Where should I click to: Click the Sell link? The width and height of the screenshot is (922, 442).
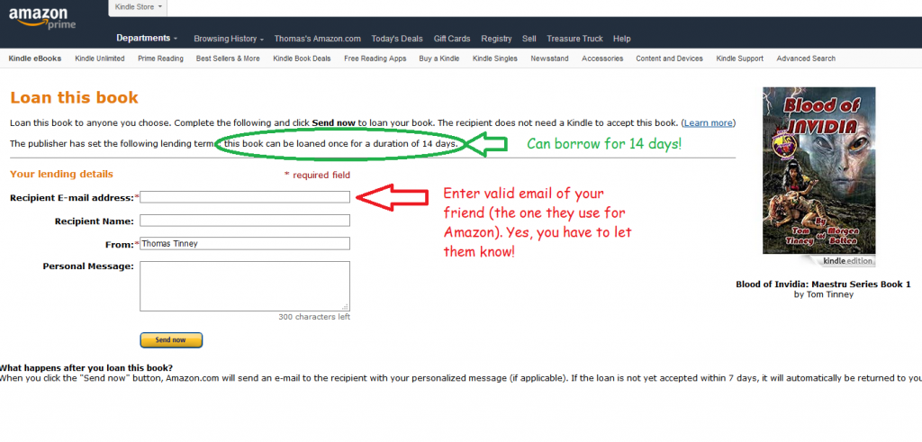pyautogui.click(x=529, y=39)
